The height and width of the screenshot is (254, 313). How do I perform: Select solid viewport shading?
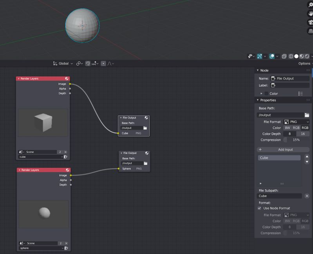(x=297, y=56)
